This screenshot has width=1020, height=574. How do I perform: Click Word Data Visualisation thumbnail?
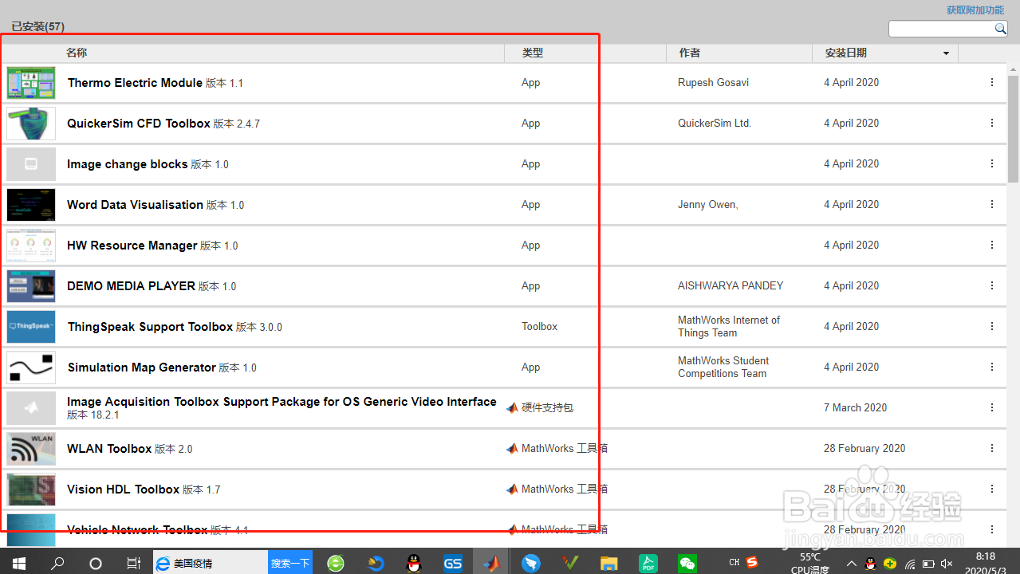(31, 205)
